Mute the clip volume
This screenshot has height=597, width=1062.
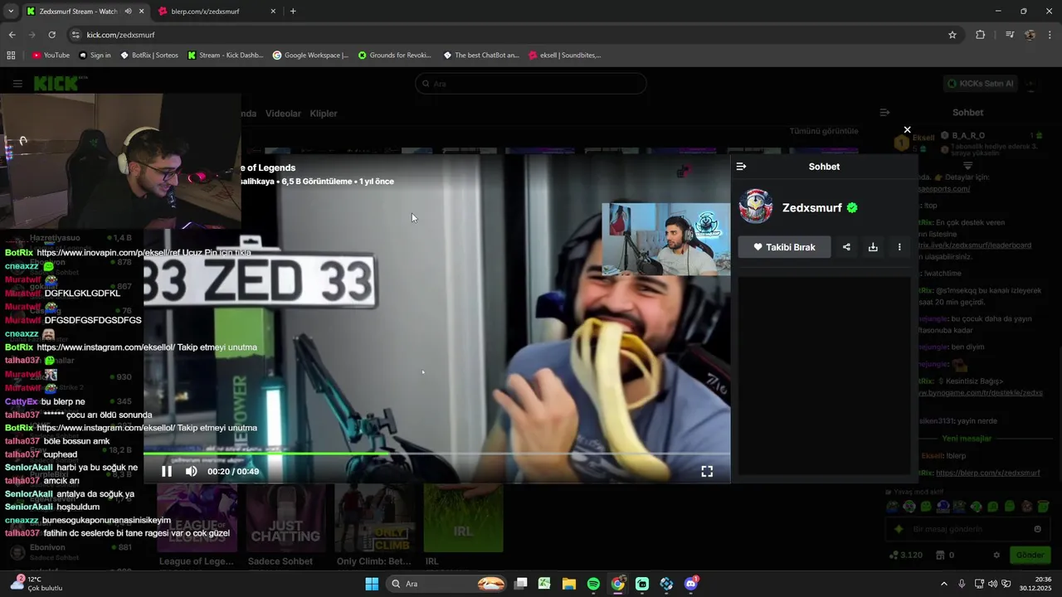[192, 471]
